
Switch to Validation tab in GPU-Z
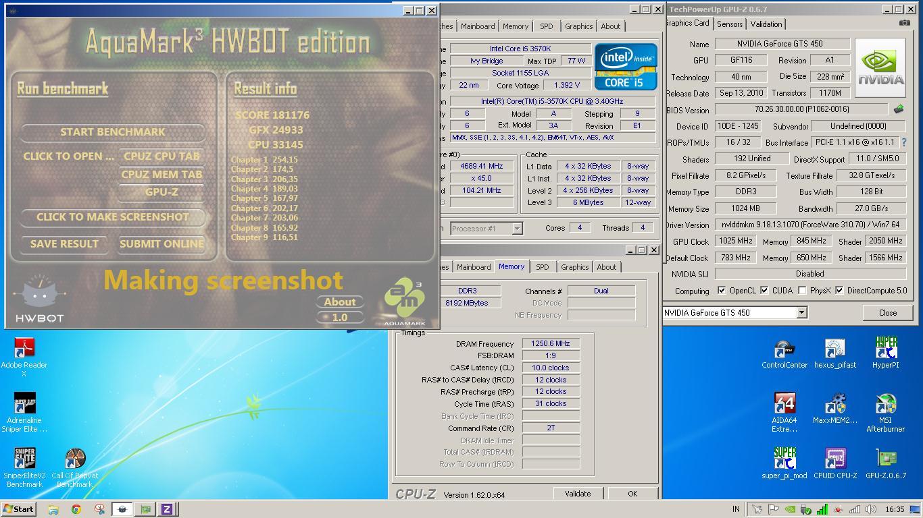766,24
